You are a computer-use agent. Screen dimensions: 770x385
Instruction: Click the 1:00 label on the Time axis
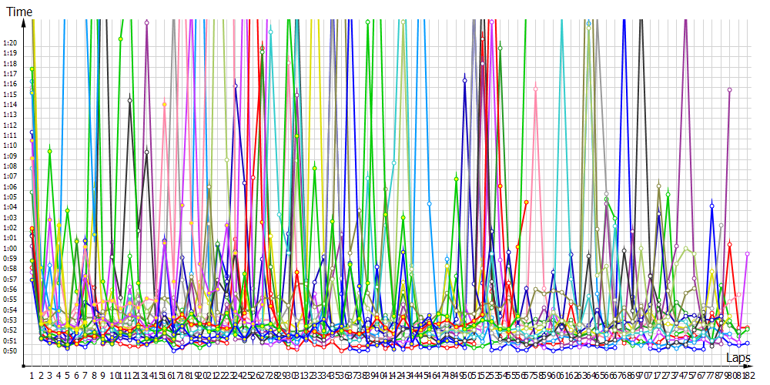point(11,248)
